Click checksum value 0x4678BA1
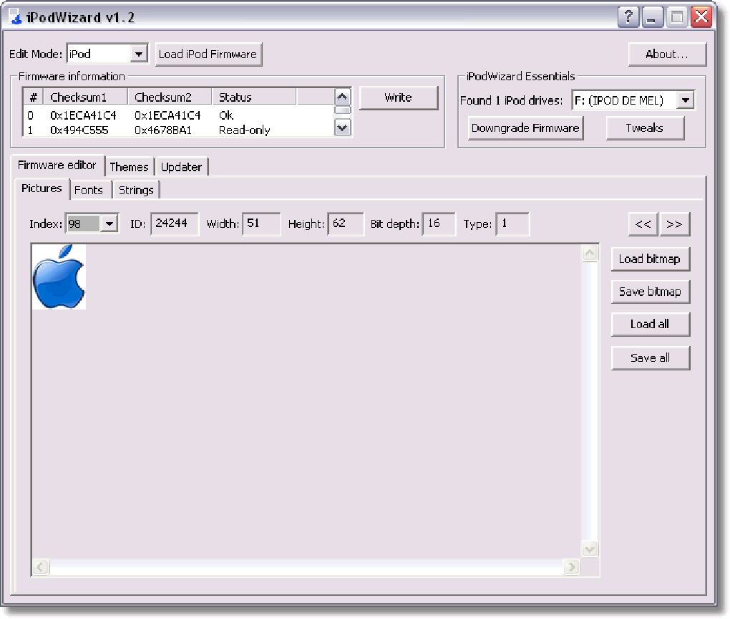Image resolution: width=730 pixels, height=619 pixels. [x=163, y=130]
